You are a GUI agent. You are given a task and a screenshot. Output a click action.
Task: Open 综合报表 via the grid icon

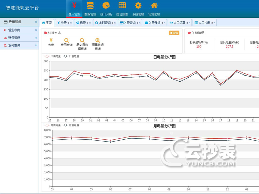pyautogui.click(x=122, y=5)
